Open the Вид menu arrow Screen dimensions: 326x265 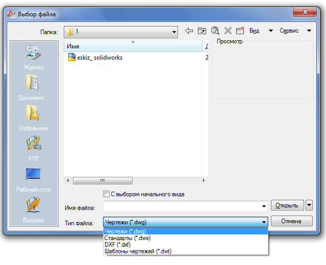coord(270,31)
